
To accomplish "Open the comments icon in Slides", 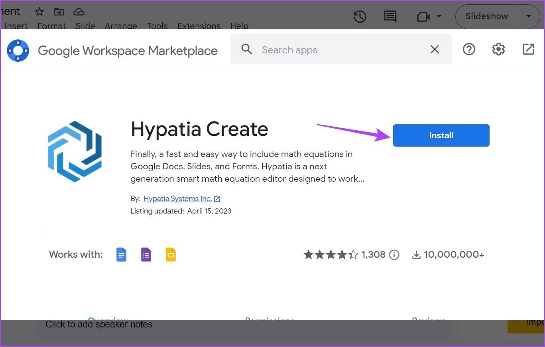I will tap(390, 16).
